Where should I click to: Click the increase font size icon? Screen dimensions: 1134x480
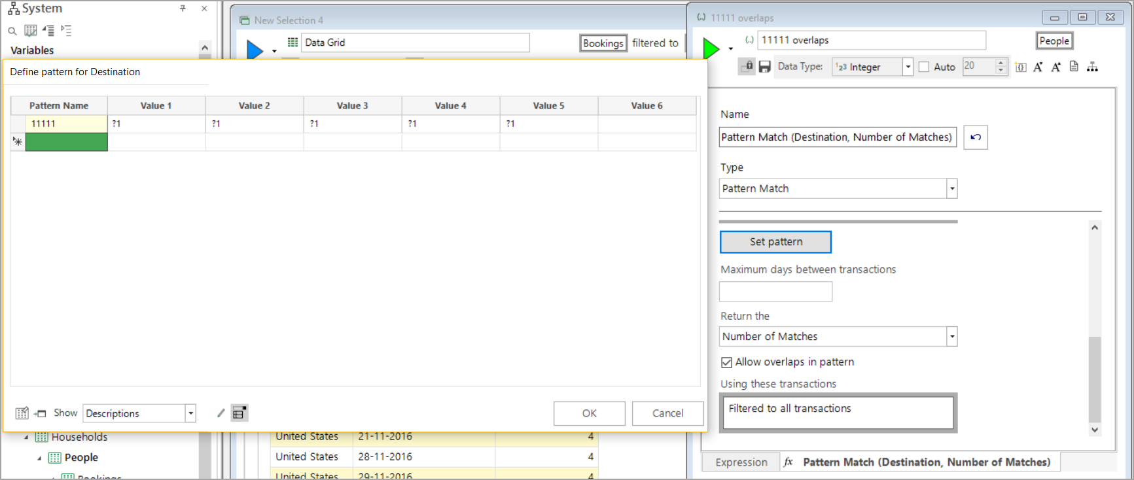[x=1055, y=67]
